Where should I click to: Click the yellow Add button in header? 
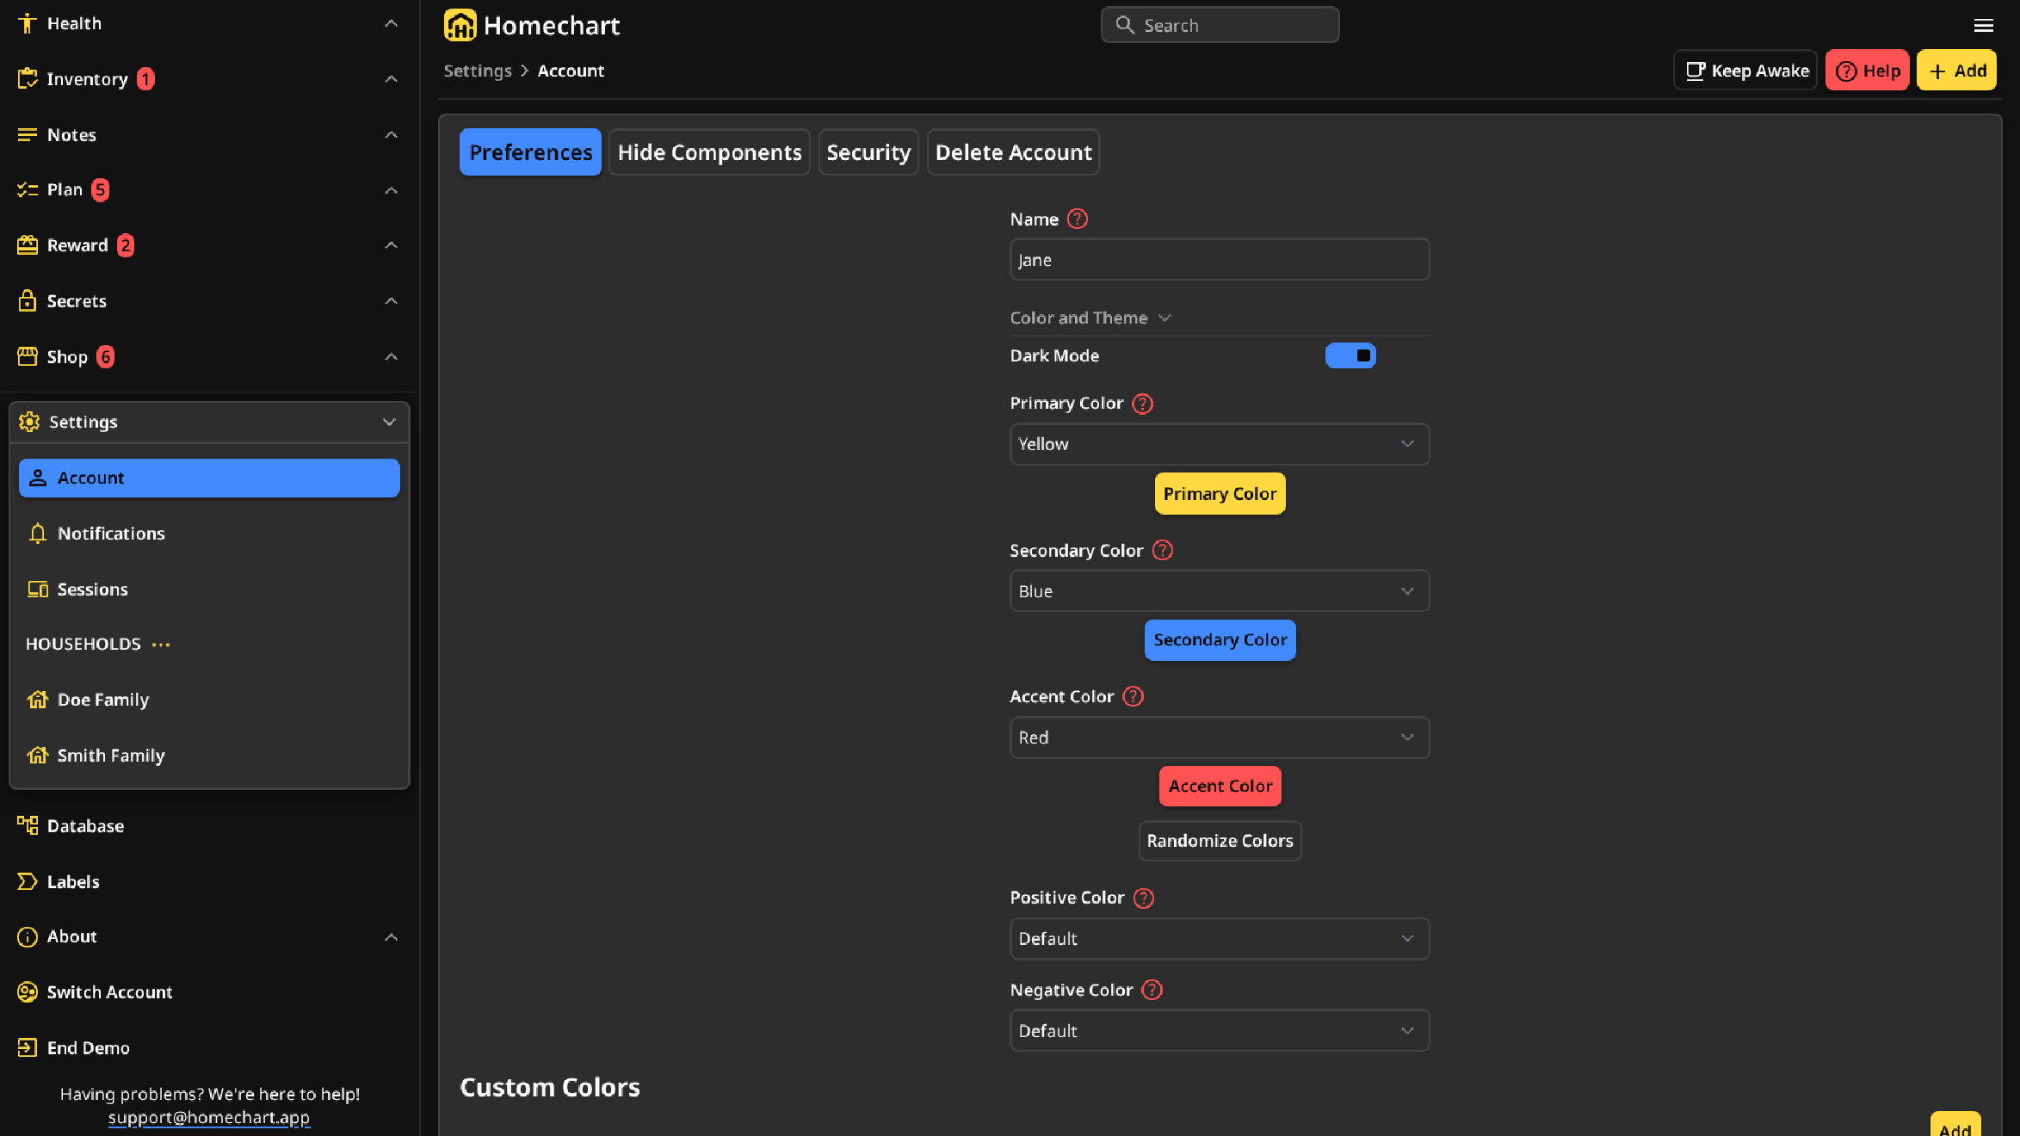1957,71
